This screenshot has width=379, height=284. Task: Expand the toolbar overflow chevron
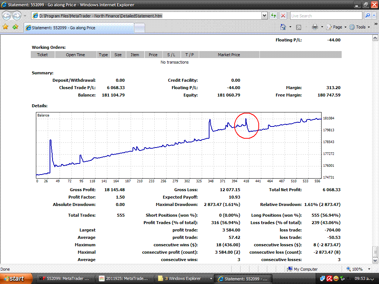point(376,24)
